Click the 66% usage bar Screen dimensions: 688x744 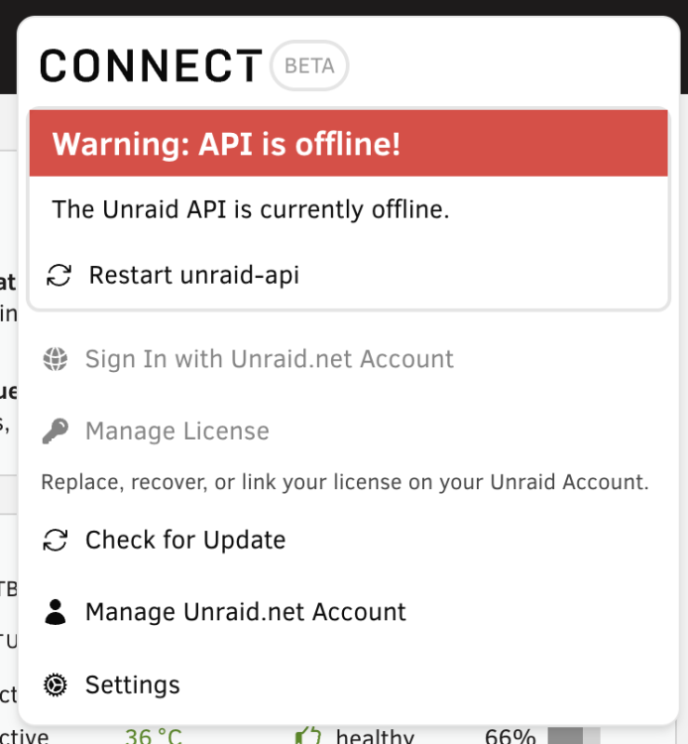tap(574, 735)
